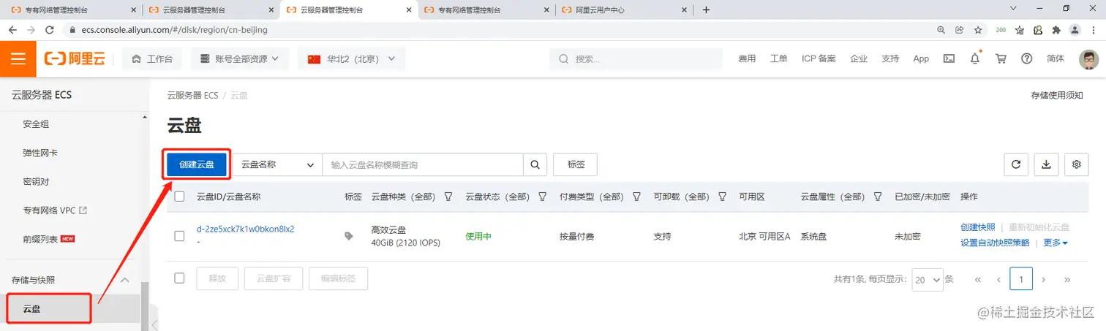Open 专有网络 VPC sidebar link

(55, 210)
